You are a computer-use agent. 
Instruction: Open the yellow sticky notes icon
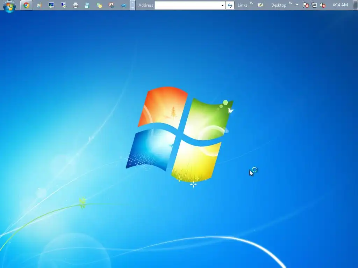click(x=99, y=5)
